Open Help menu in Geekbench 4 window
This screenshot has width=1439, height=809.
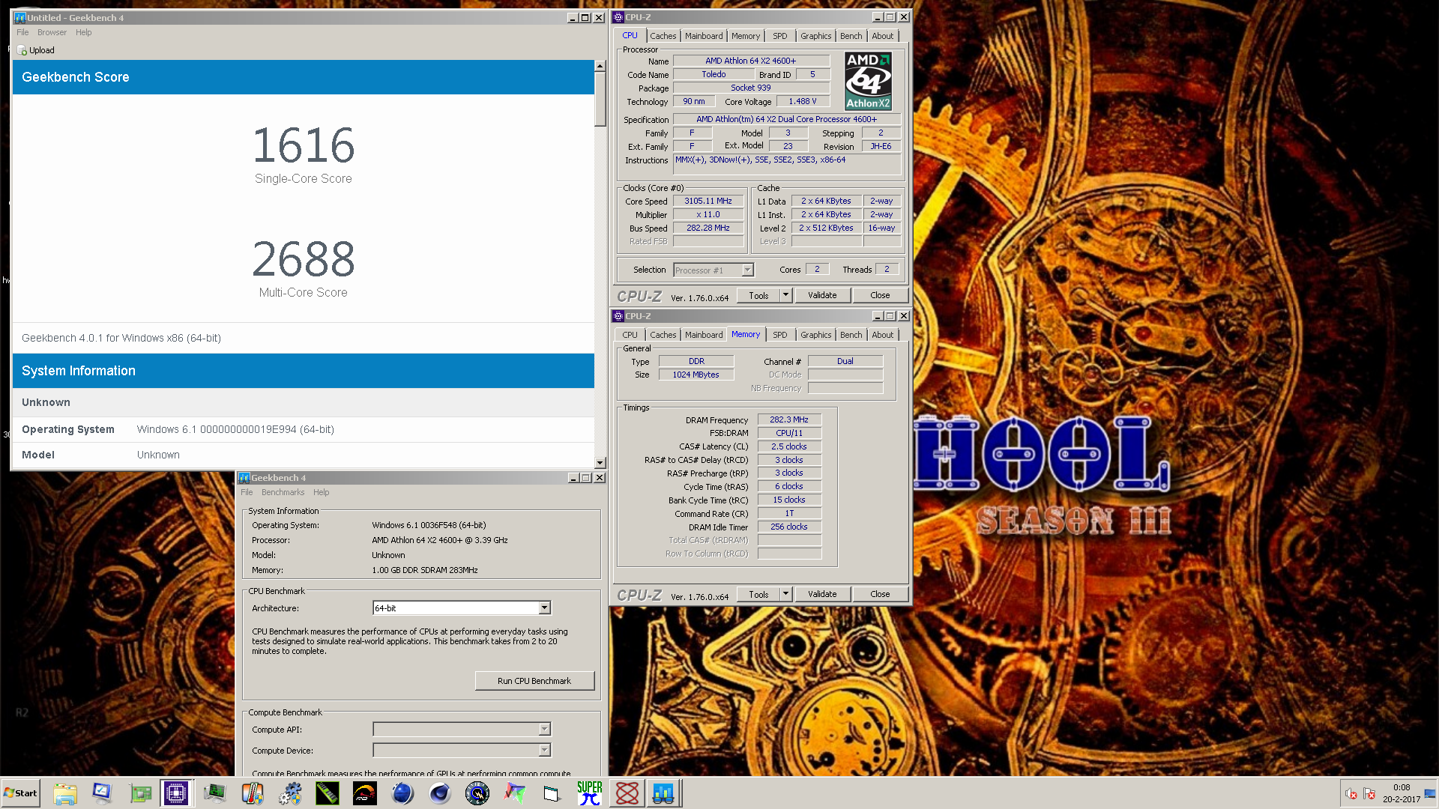coord(321,493)
